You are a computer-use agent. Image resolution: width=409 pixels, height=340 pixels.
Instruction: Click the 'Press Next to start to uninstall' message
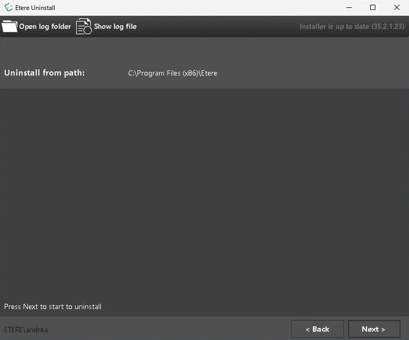(53, 306)
